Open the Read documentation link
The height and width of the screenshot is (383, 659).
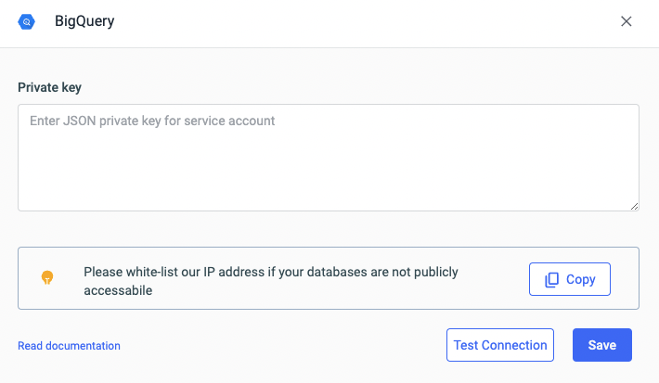point(69,346)
